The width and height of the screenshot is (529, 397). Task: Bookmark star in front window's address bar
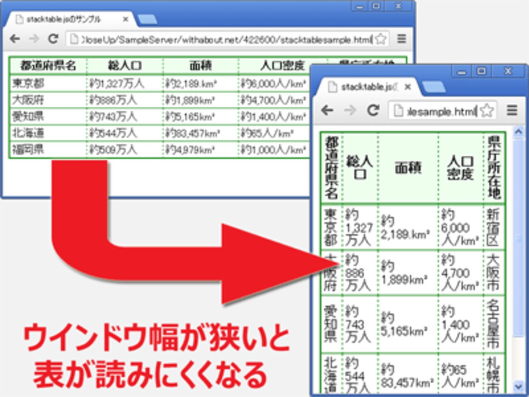tap(487, 111)
